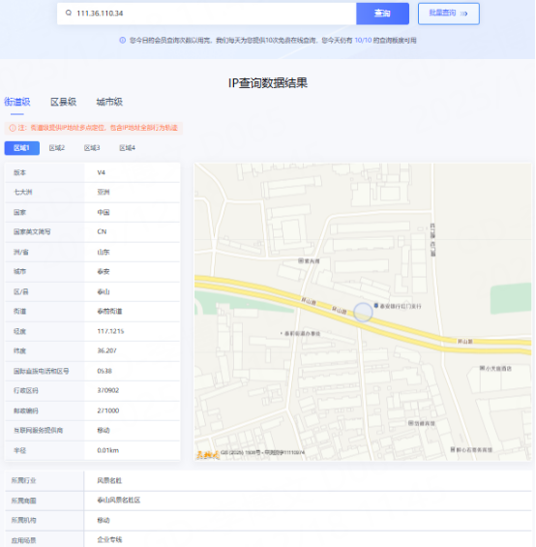Click the country value 中国
Image resolution: width=536 pixels, height=547 pixels.
[104, 212]
